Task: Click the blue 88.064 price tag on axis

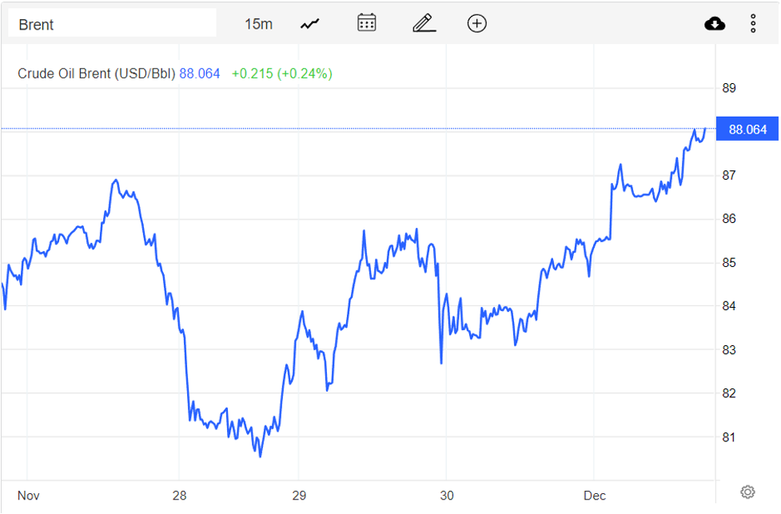Action: point(747,129)
